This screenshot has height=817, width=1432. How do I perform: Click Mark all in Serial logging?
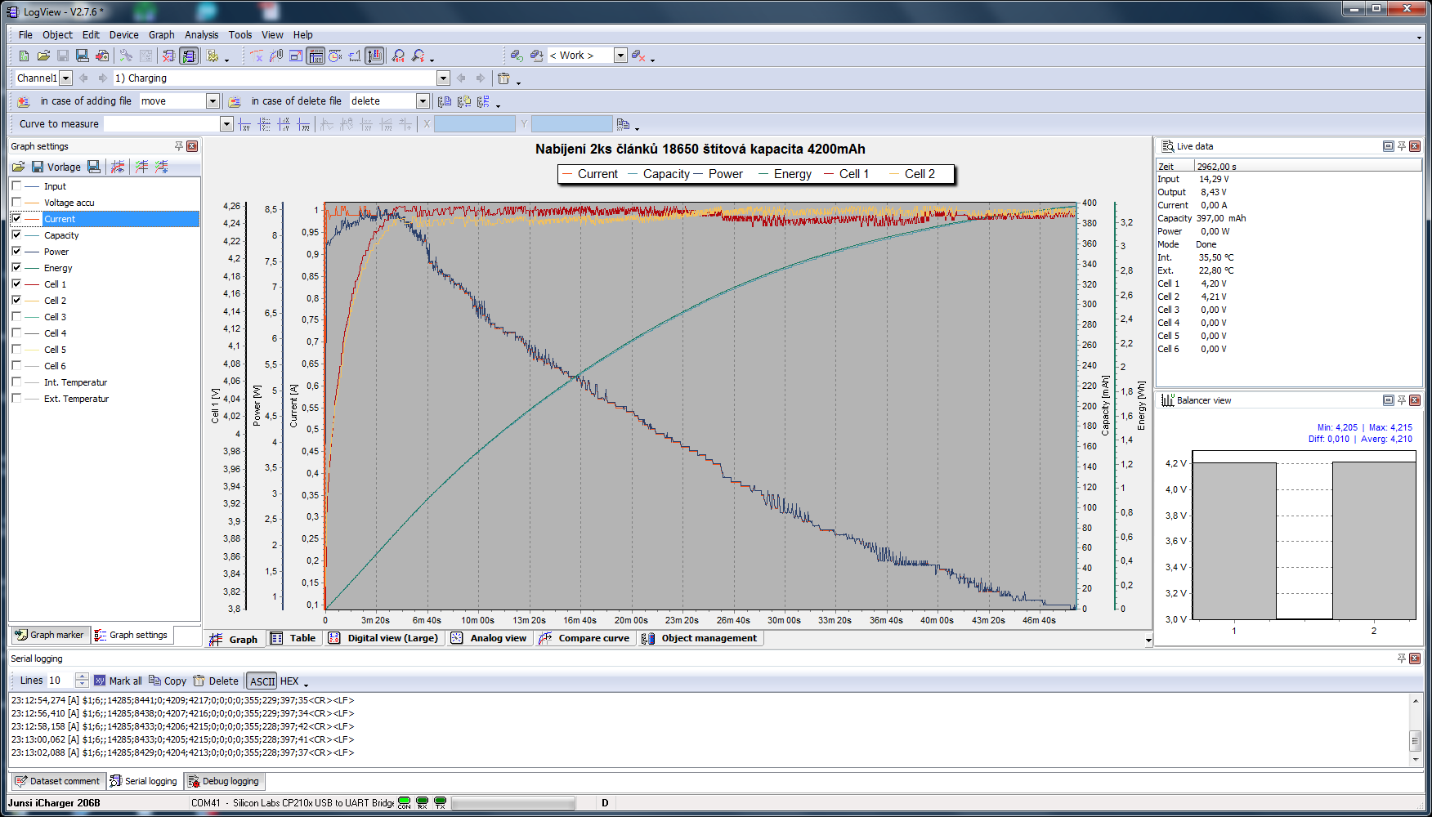coord(118,681)
